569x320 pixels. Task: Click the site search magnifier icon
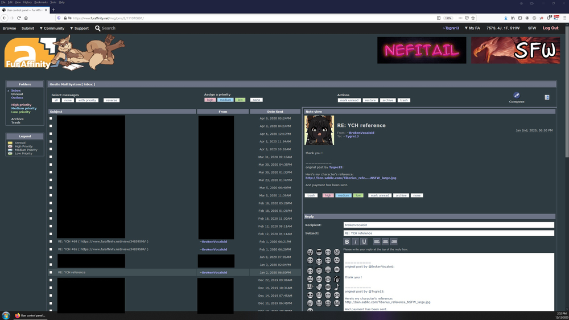coord(98,28)
